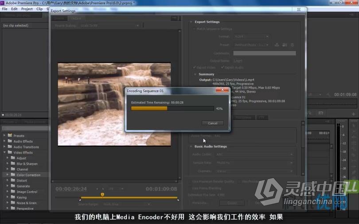Viewport: 359px width, 224px height.
Task: Open the Channels dropdown
Action: pos(254,171)
